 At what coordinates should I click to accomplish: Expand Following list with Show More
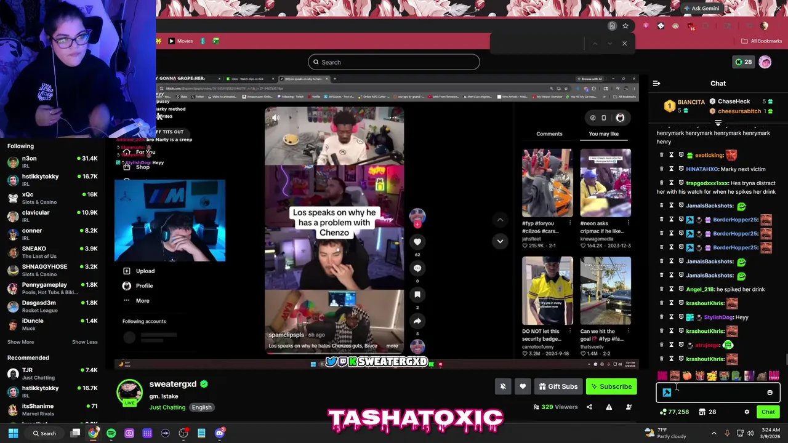pyautogui.click(x=20, y=342)
